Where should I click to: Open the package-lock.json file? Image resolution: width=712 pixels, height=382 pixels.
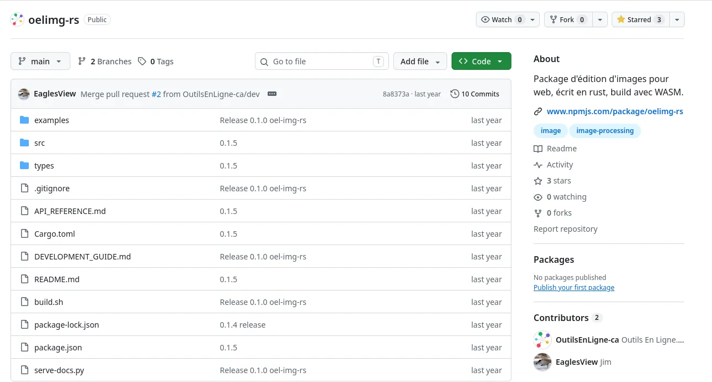[66, 325]
